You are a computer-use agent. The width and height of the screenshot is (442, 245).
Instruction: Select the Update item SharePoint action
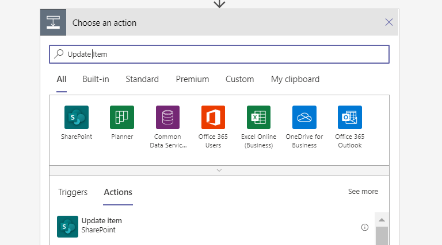pos(101,225)
